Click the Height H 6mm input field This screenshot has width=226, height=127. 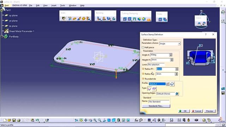coord(161,60)
